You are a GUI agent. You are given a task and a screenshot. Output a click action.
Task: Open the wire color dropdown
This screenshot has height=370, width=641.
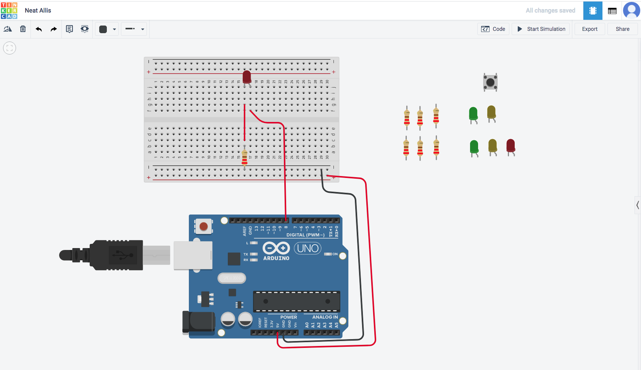[x=107, y=29]
